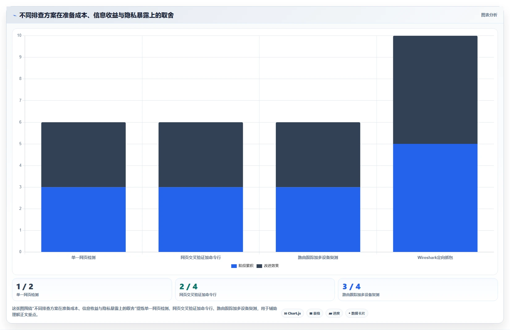Screen dimensions: 510x330
Task: Click the x-axis label Wireshark定向抓包
Action: click(435, 257)
